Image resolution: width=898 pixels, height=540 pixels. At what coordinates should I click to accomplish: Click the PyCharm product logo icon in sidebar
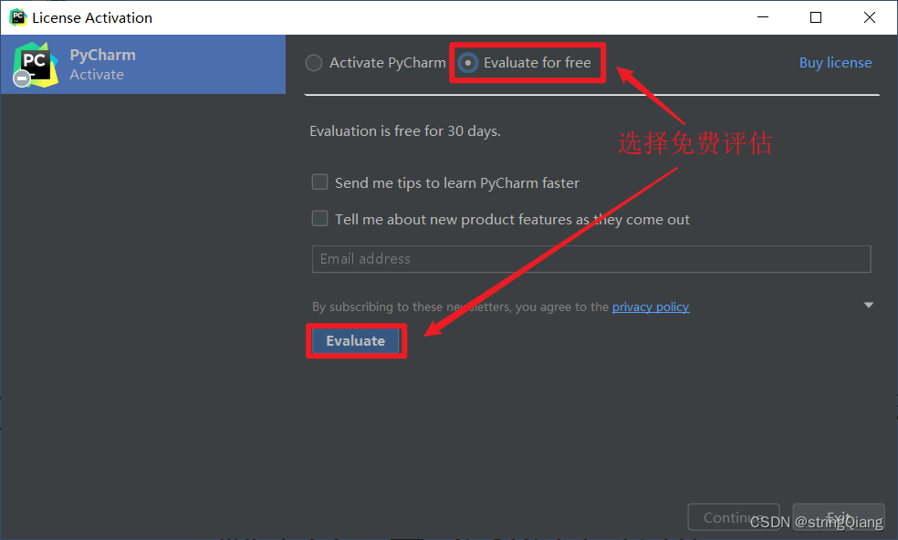(36, 64)
